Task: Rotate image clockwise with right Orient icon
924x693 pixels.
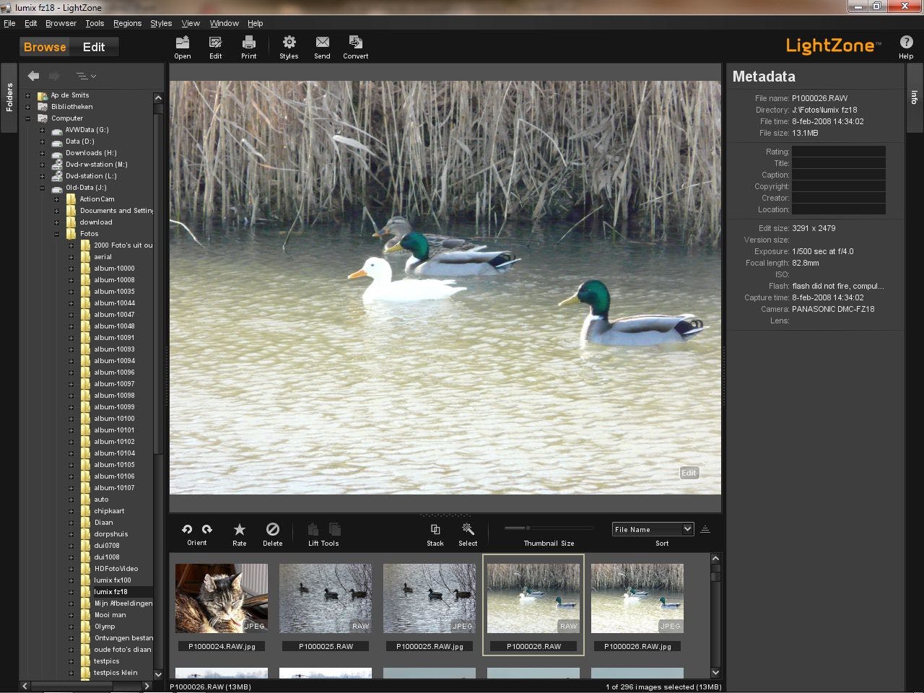Action: pyautogui.click(x=207, y=529)
